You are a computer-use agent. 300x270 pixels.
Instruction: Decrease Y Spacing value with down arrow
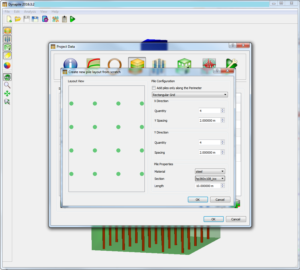[222, 122]
